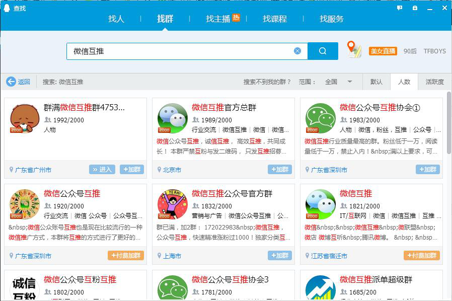
Task: Click member count icon beside 1989/2000
Action: click(195, 120)
